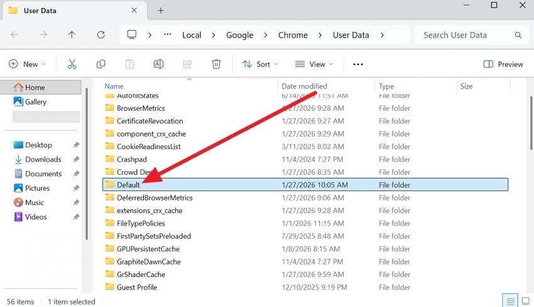This screenshot has width=534, height=307.
Task: Click the navigation pane scrollbar
Action: click(87, 164)
